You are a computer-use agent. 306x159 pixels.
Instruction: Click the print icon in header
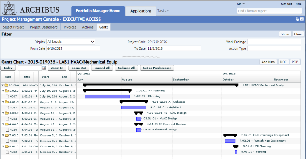tap(297, 19)
